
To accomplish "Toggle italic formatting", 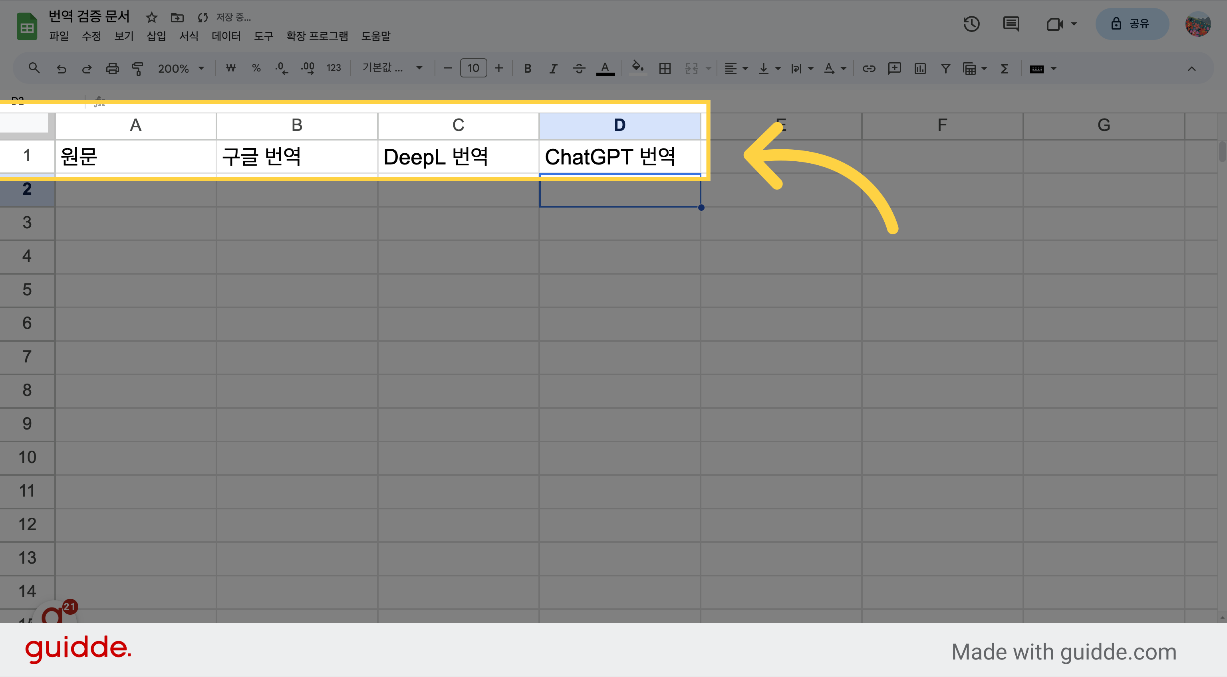I will coord(553,69).
